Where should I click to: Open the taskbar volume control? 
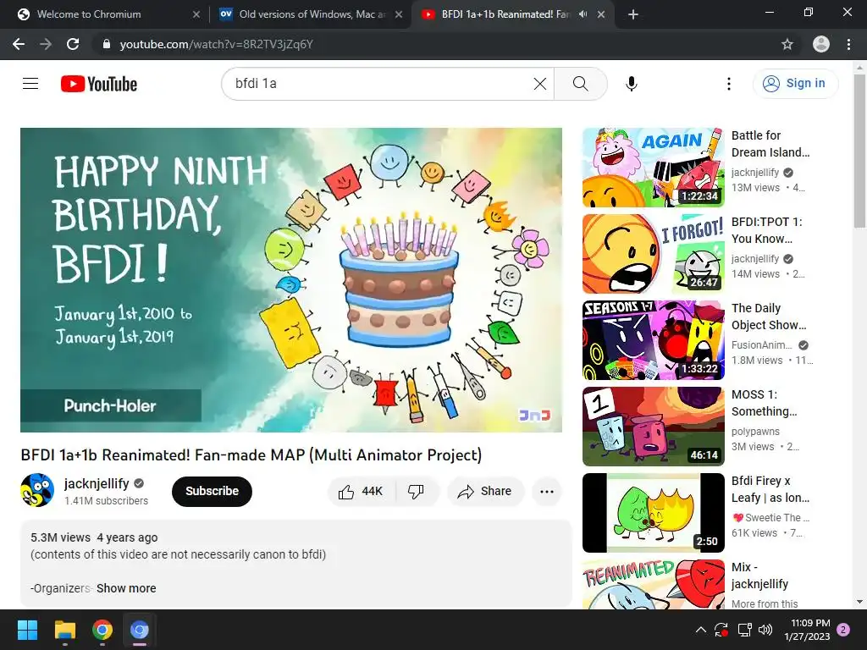pos(765,630)
